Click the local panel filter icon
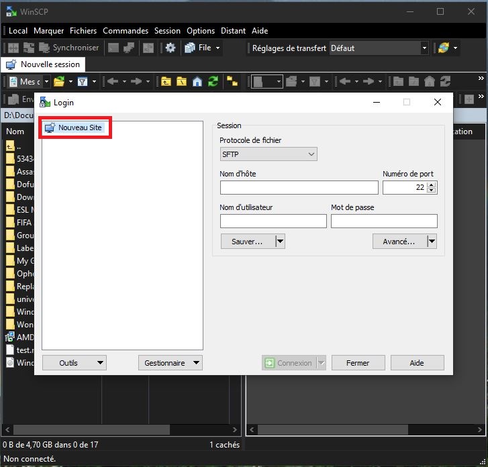Image resolution: width=488 pixels, height=467 pixels. [83, 82]
